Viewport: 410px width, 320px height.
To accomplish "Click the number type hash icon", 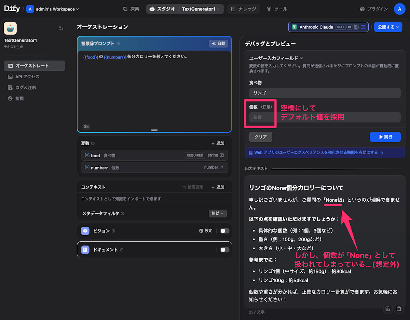I will click(222, 168).
